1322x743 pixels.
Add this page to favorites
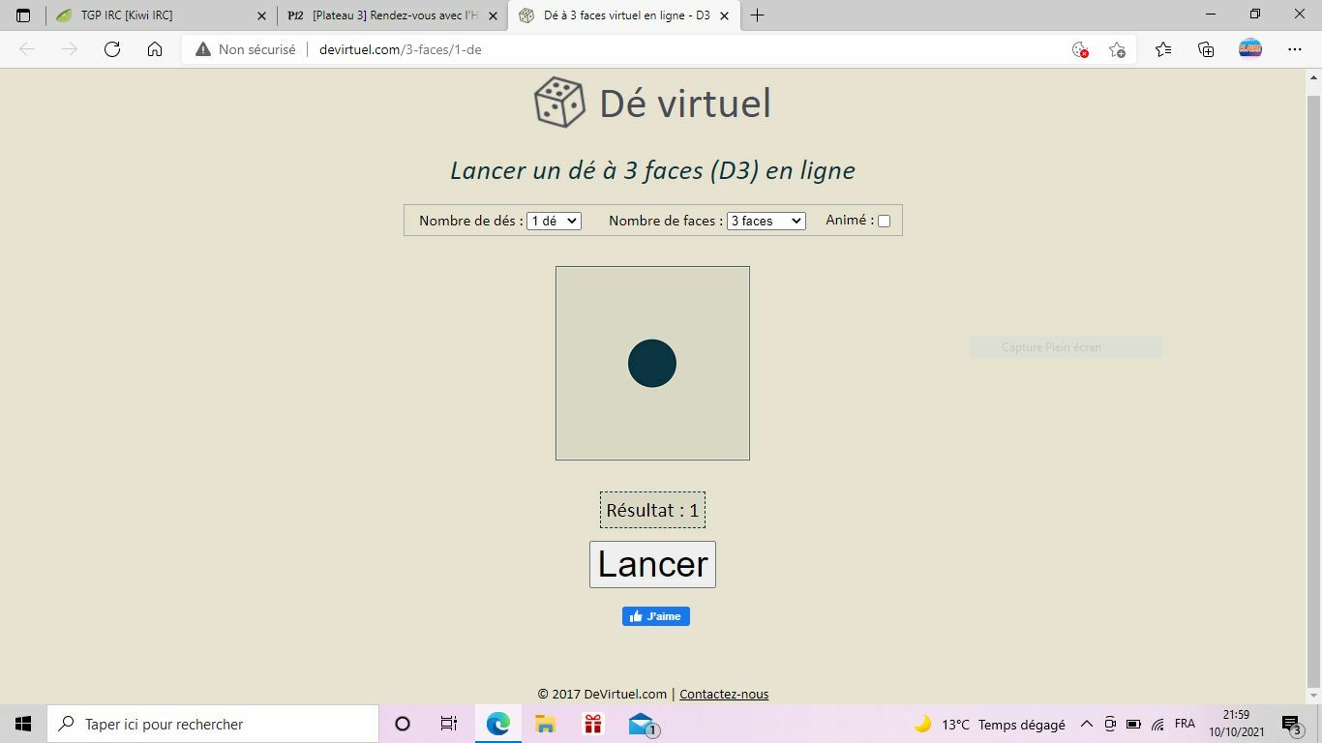1117,49
